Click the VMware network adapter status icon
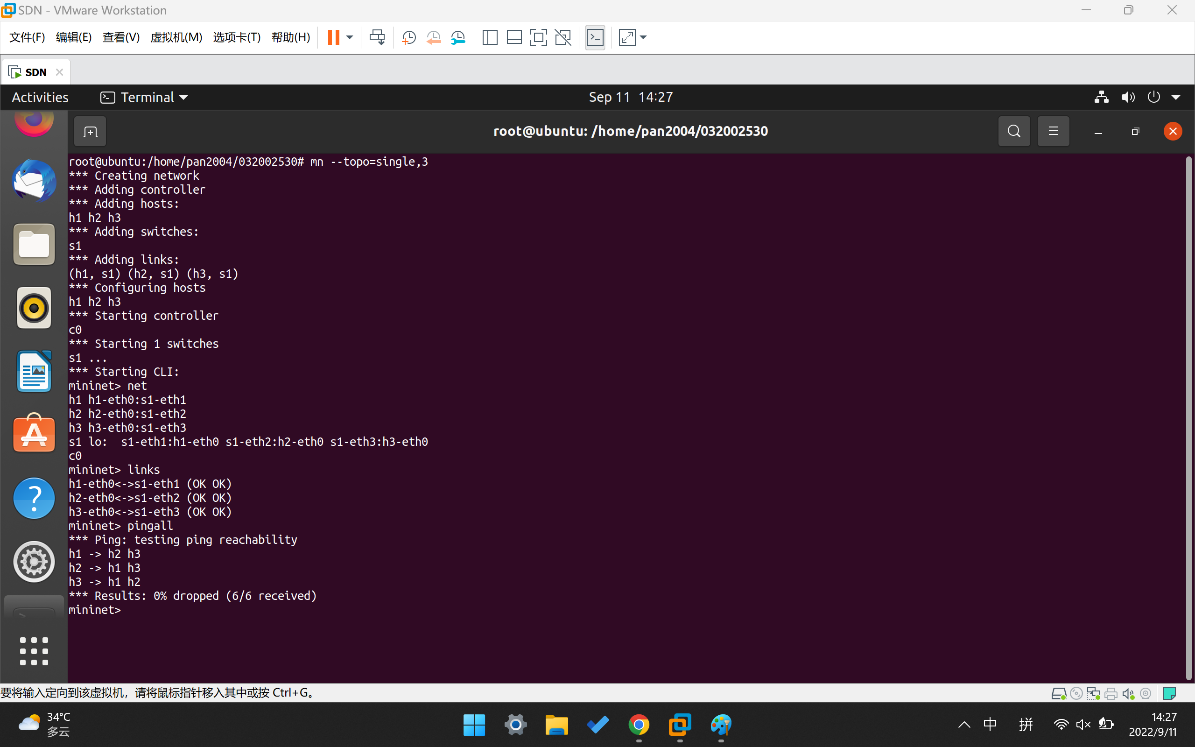The image size is (1195, 747). coord(1093,694)
